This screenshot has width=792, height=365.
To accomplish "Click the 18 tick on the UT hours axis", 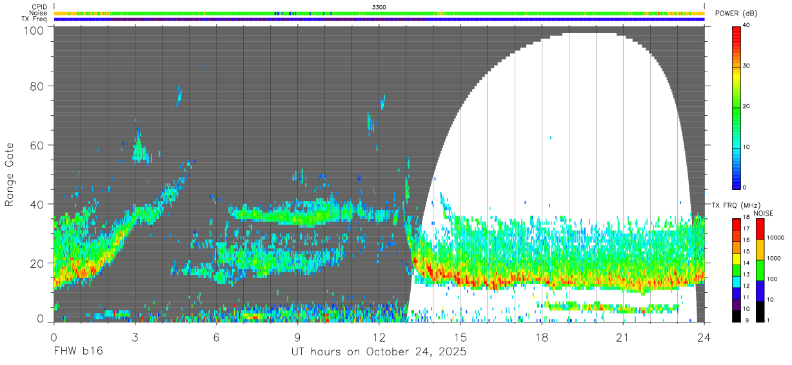I will [542, 337].
